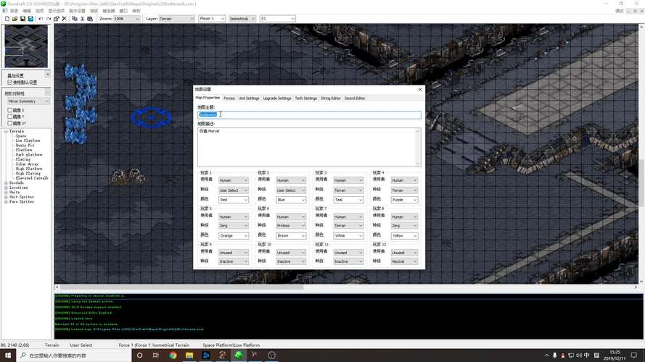Click the Open map folder icon
Image resolution: width=645 pixels, height=362 pixels.
[x=15, y=19]
